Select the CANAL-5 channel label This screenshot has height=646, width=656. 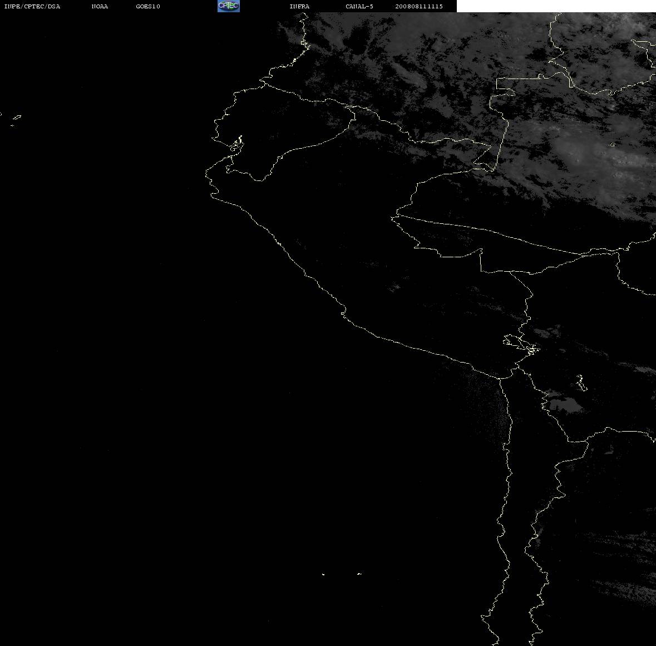click(x=359, y=6)
